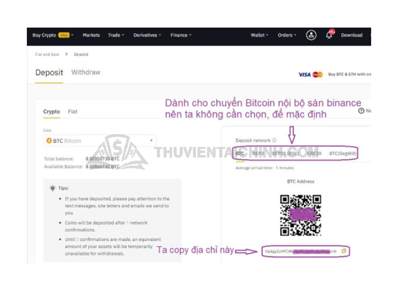Image resolution: width=405 pixels, height=304 pixels.
Task: Select the BEP20 (BSC) deposit network
Action: (x=286, y=154)
